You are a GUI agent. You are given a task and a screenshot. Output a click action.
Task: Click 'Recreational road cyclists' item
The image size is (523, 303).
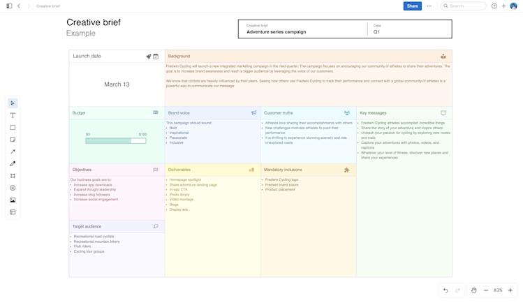click(x=94, y=237)
